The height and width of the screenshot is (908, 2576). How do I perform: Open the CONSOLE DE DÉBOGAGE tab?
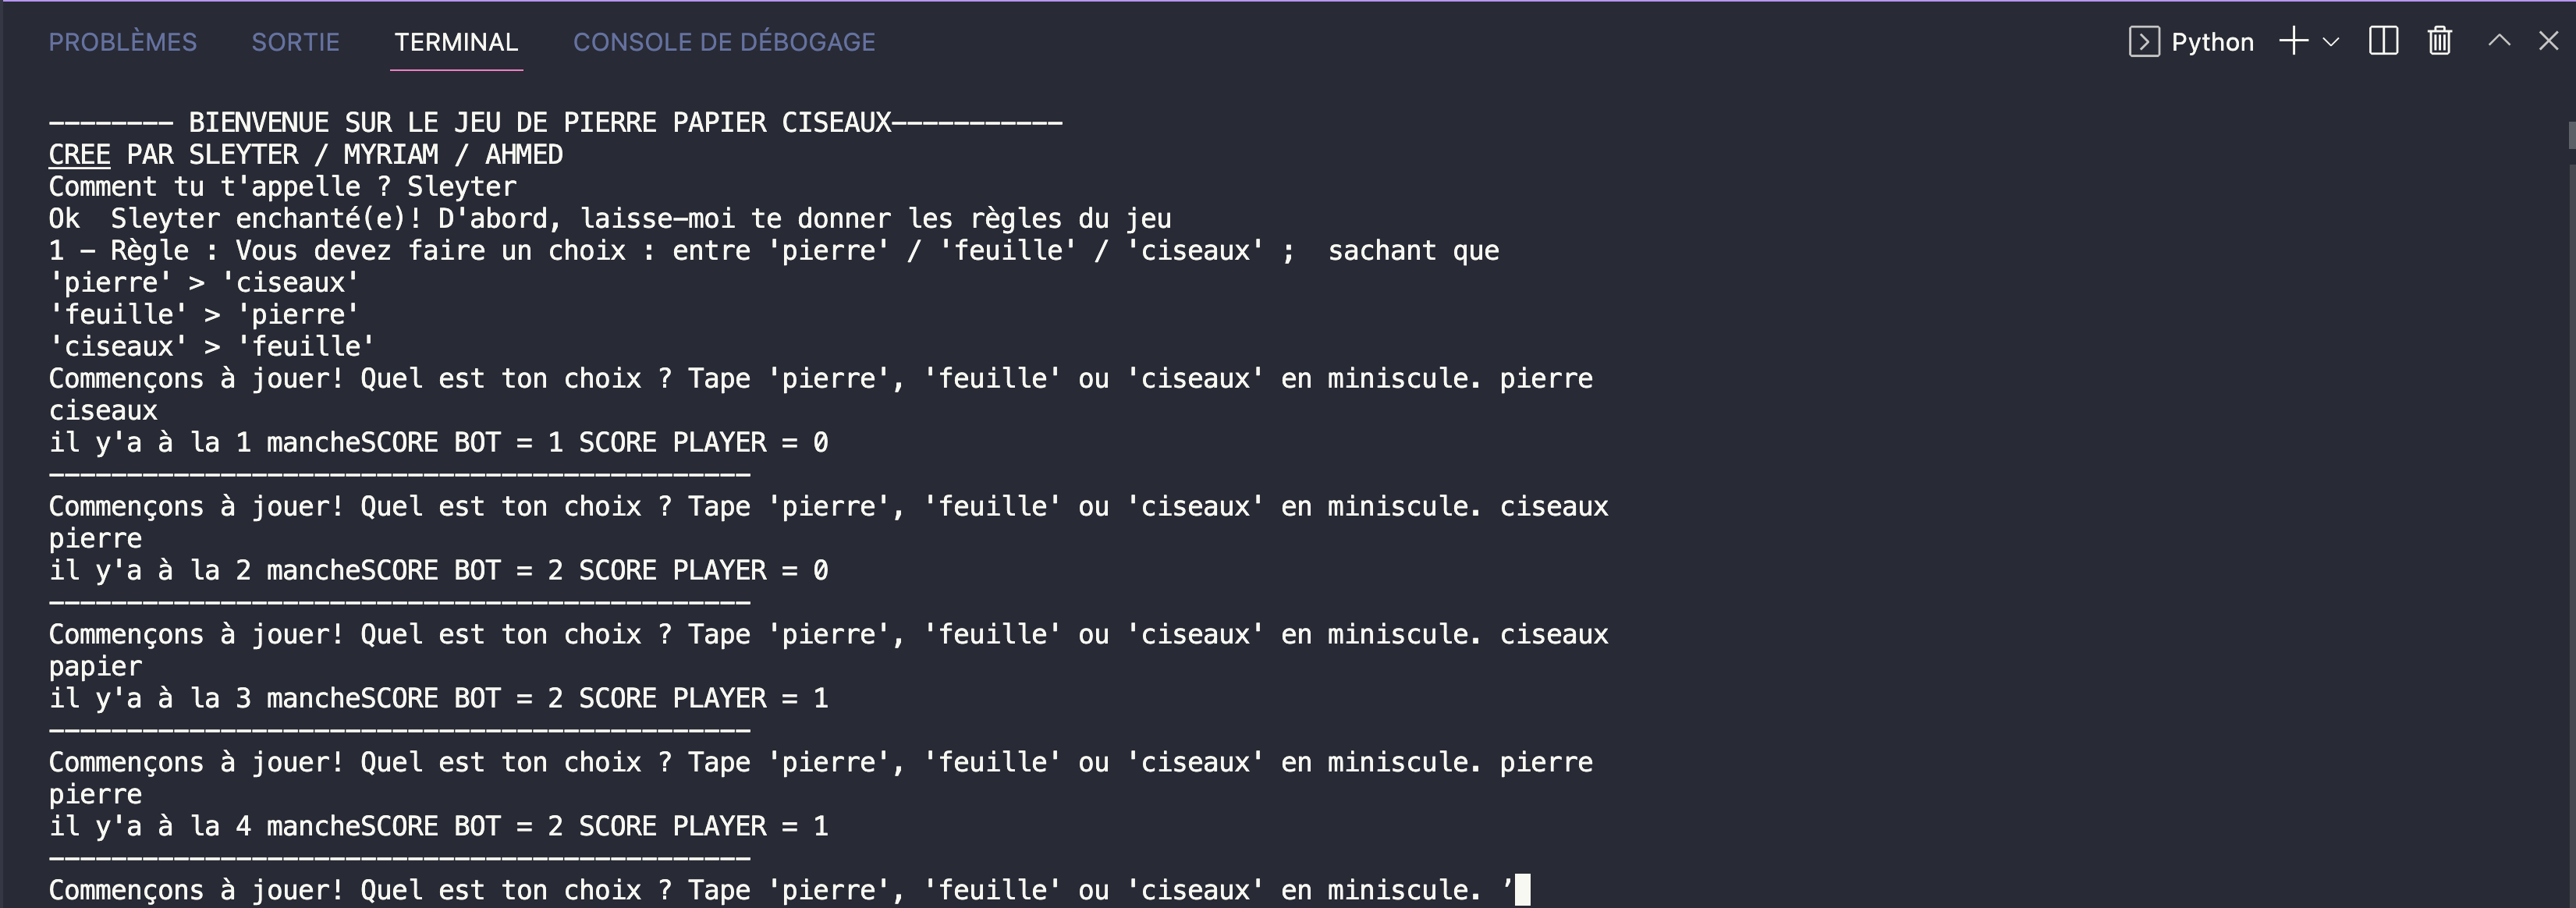[724, 42]
